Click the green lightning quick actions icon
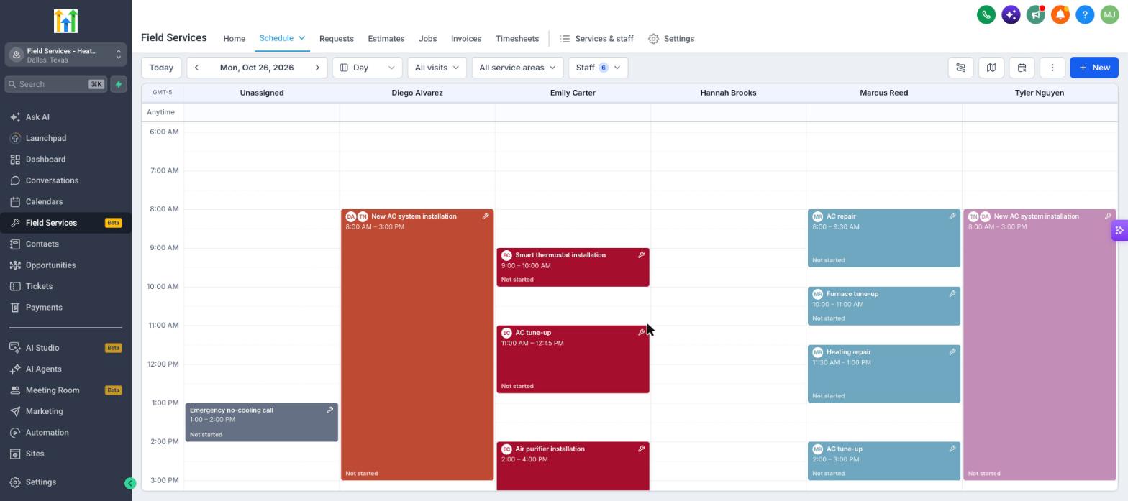The image size is (1128, 501). [x=119, y=84]
